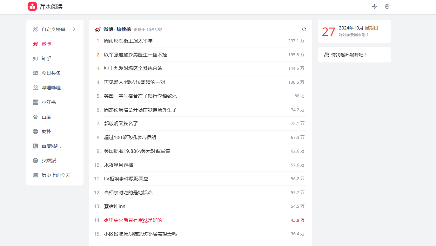Click the 自定义榜单 ruler-pencil icon

(35, 29)
